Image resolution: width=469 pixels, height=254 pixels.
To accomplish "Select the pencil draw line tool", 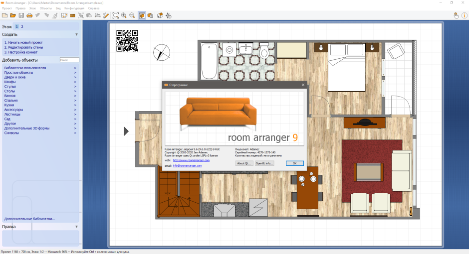I will pyautogui.click(x=106, y=15).
